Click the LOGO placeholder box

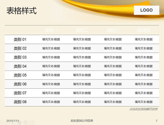[x=146, y=10]
